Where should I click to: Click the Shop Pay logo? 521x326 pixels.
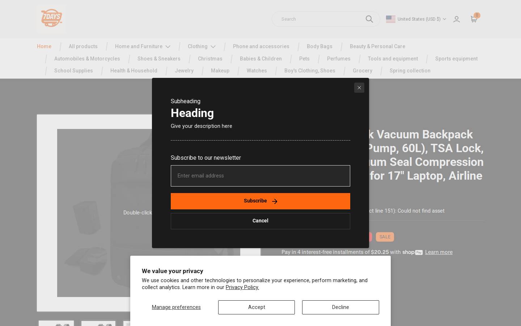pyautogui.click(x=412, y=252)
